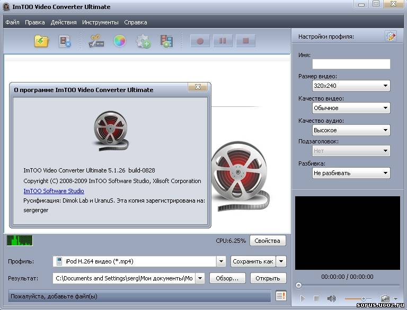Expand the snapshot options arrow
Image resolution: width=407 pixels, height=310 pixels.
(x=395, y=298)
